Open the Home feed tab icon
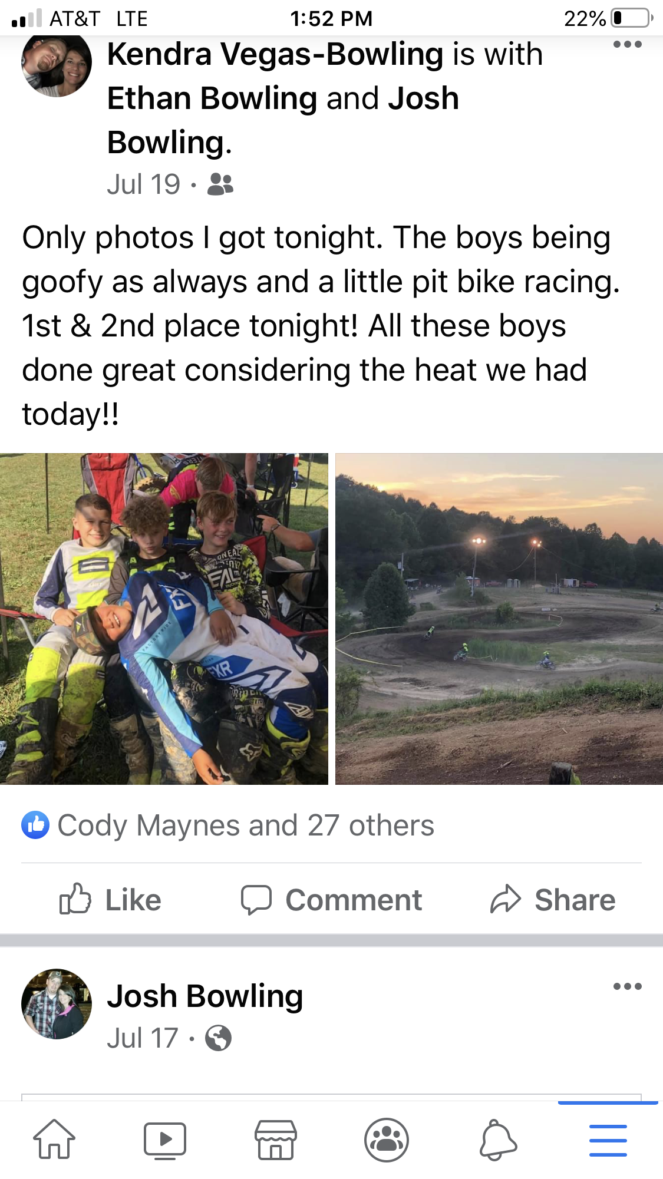The image size is (663, 1179). [x=54, y=1139]
